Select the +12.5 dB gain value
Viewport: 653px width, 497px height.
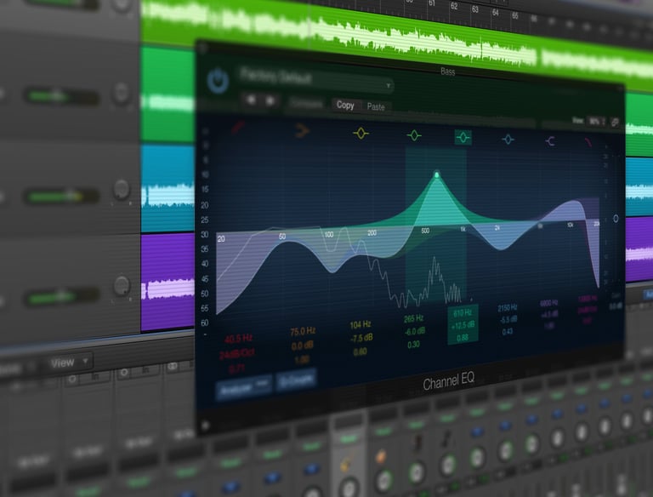pyautogui.click(x=463, y=325)
